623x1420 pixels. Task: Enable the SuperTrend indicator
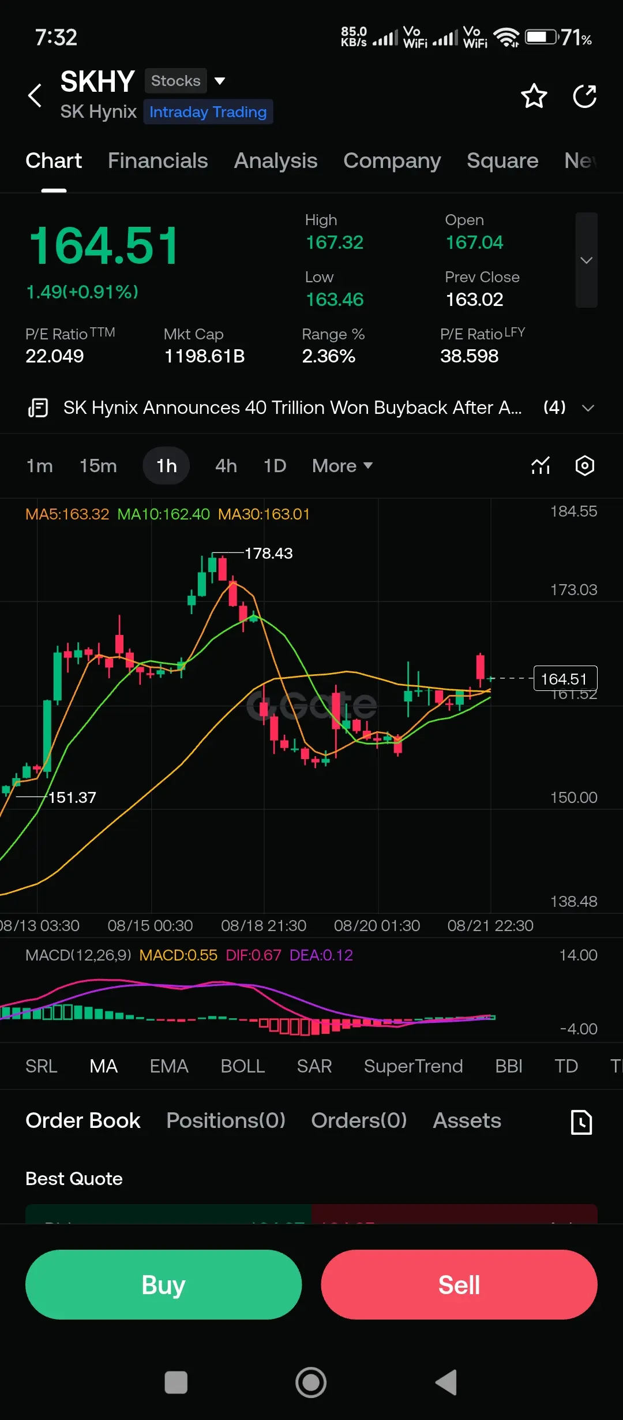pos(414,1066)
